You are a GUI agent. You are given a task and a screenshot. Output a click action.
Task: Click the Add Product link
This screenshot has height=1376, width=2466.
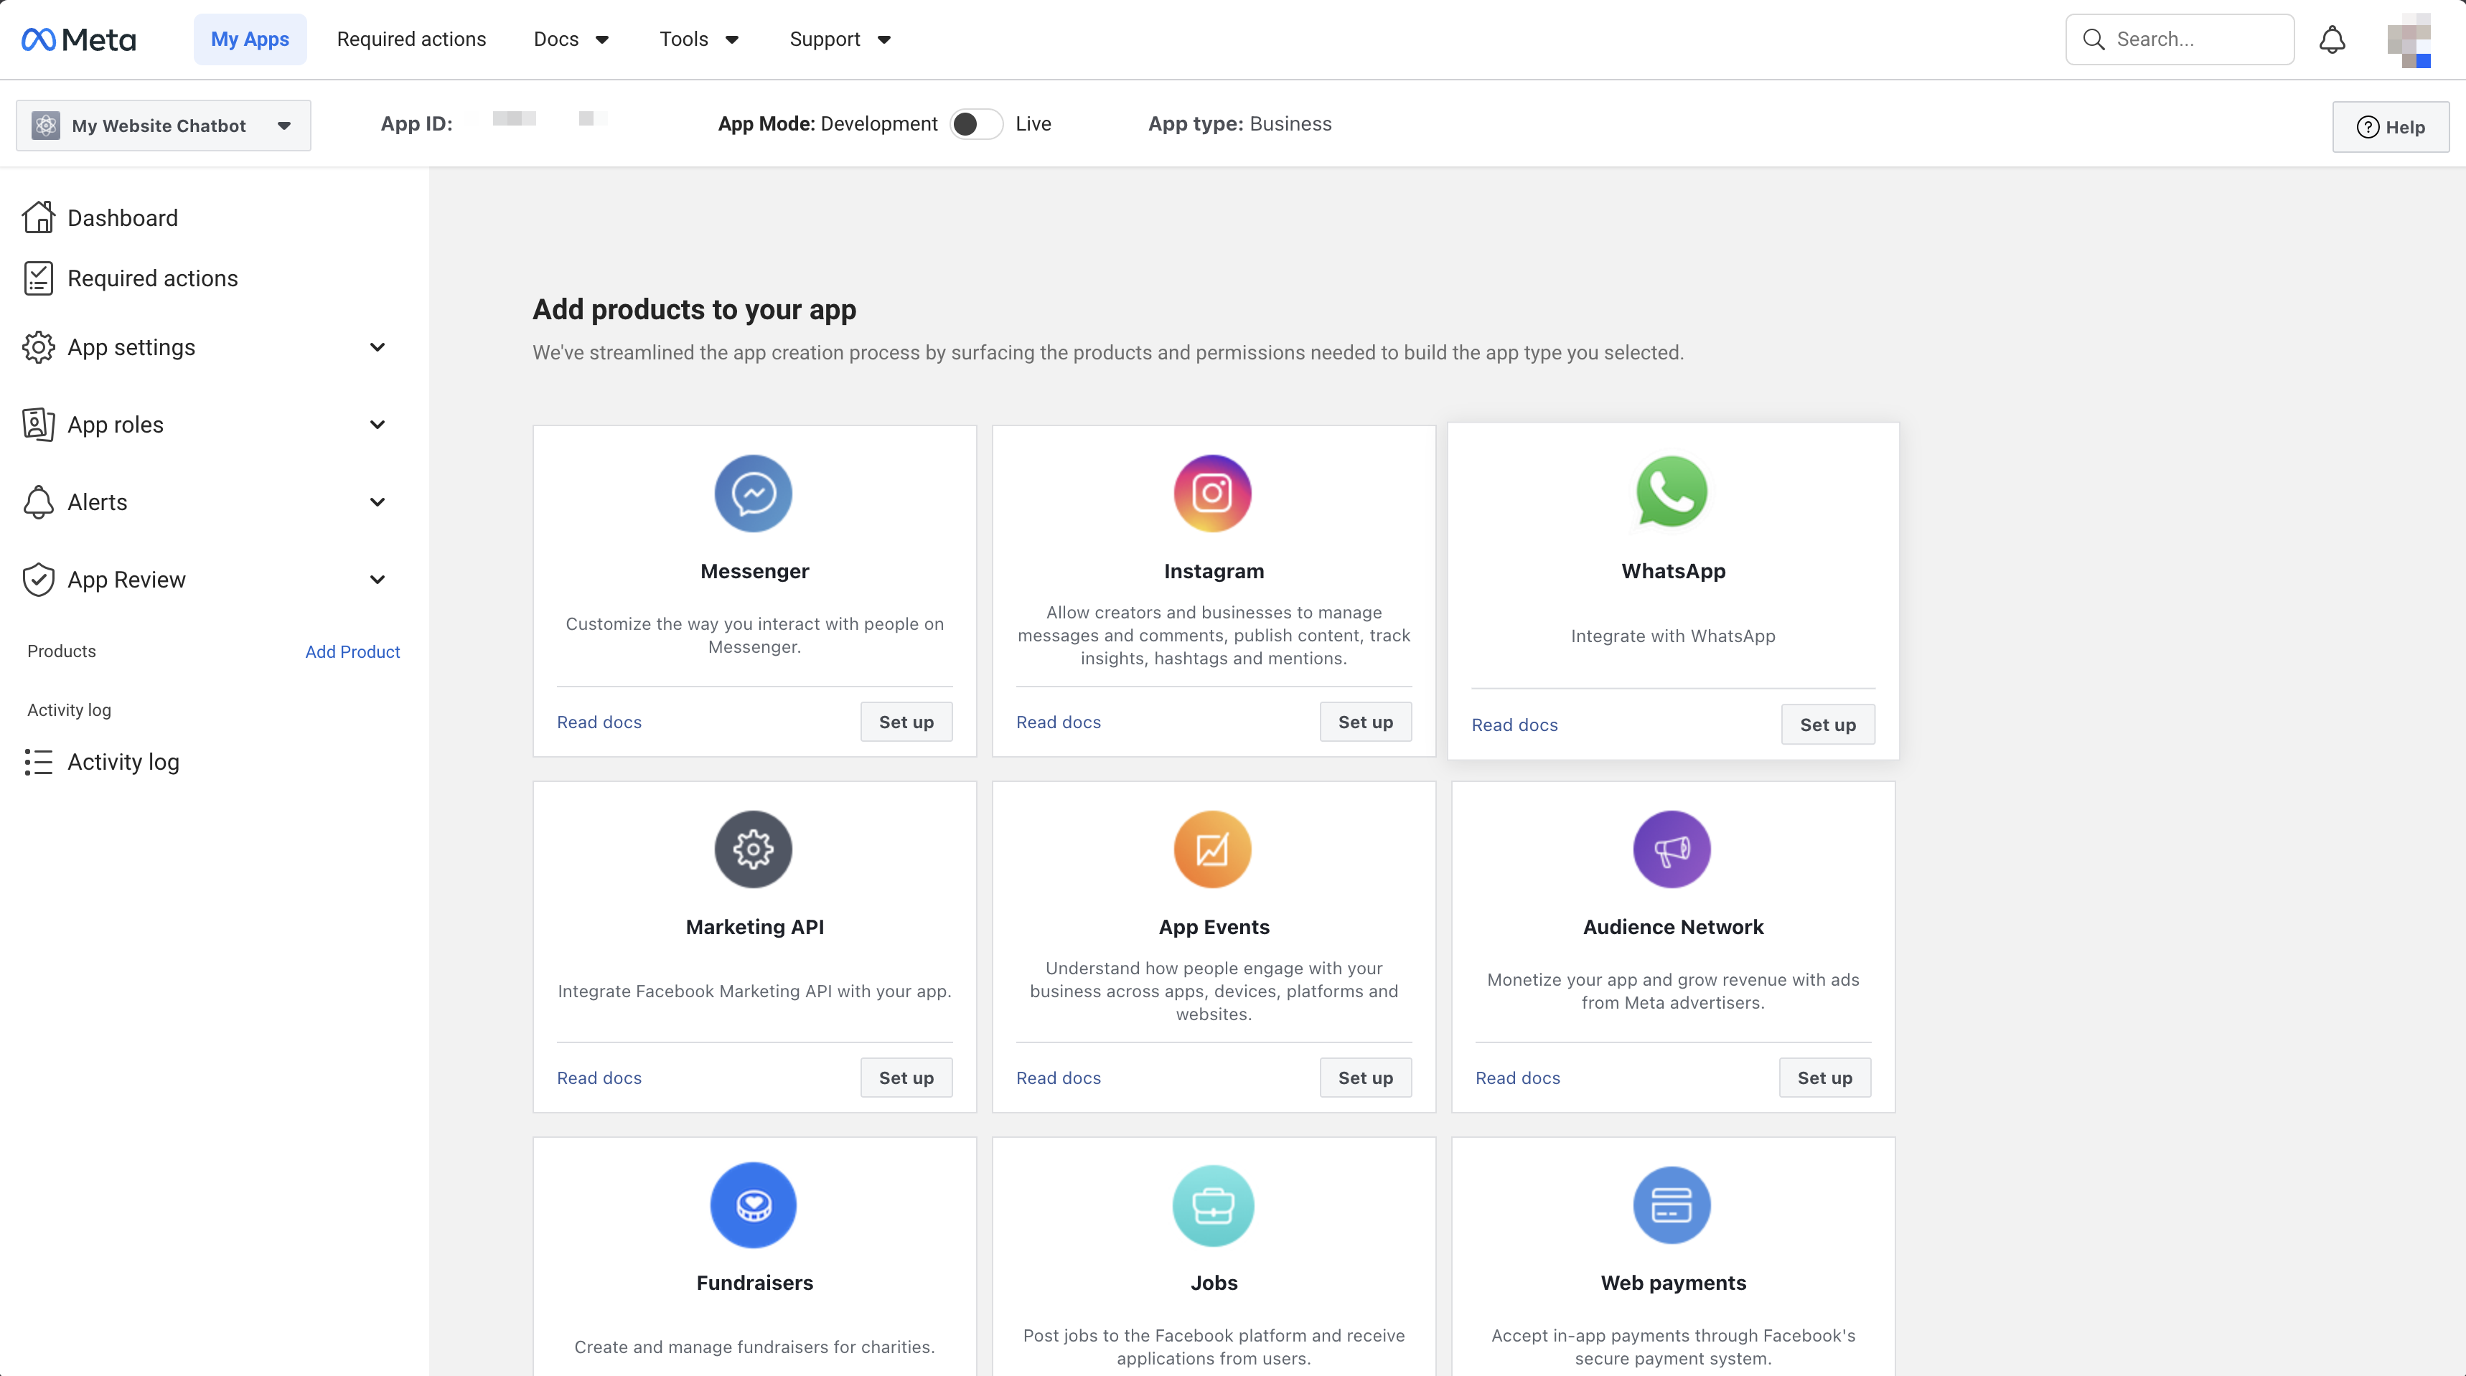352,651
